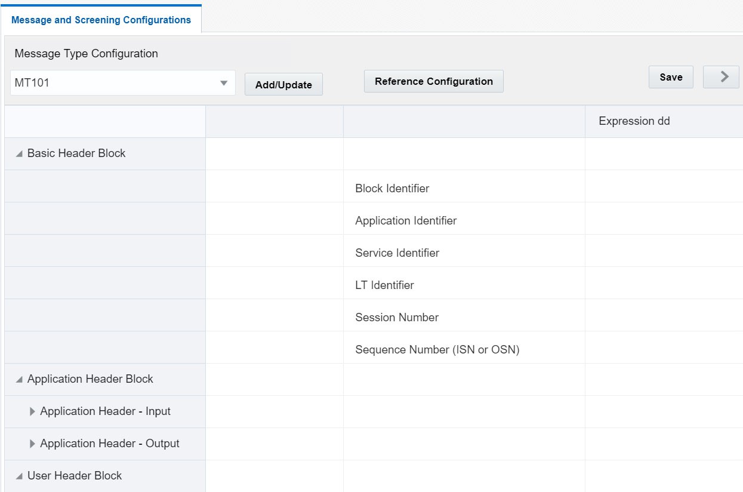Screen dimensions: 743x492
Task: Click the right chevron arrow button
Action: pos(724,77)
